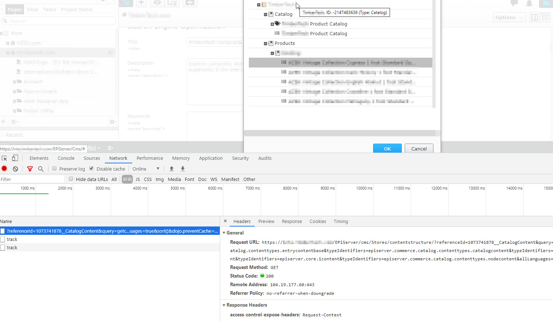Screen dimensions: 553x321
Task: Check the Hide data URLs checkbox
Action: (71, 179)
